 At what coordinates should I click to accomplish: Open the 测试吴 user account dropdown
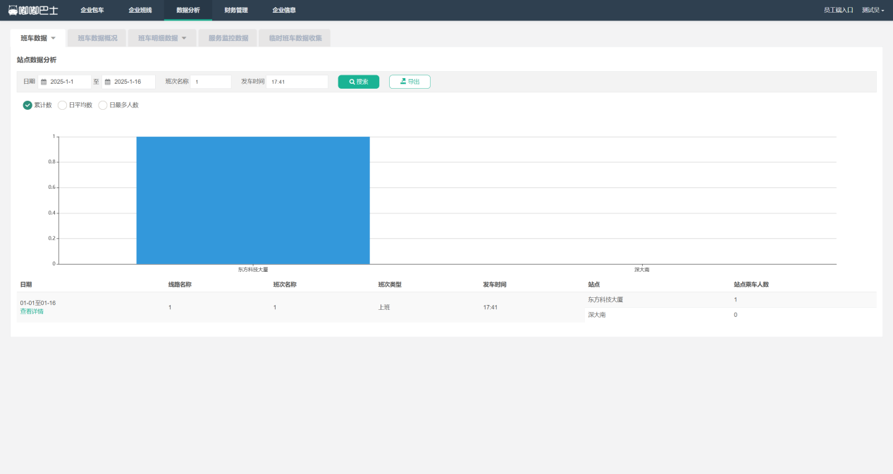click(x=873, y=10)
